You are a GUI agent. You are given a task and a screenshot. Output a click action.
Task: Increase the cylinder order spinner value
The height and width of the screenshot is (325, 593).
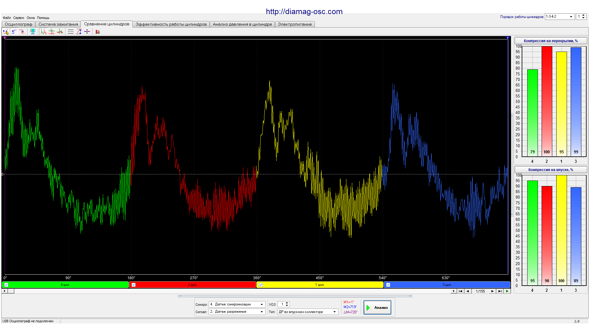583,15
